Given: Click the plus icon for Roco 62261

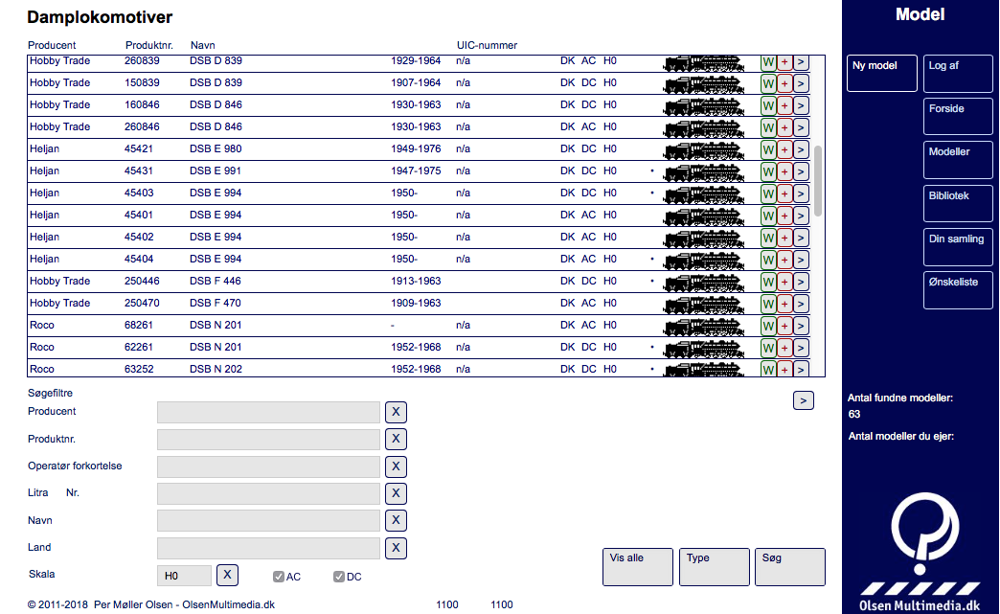Looking at the screenshot, I should [x=784, y=348].
